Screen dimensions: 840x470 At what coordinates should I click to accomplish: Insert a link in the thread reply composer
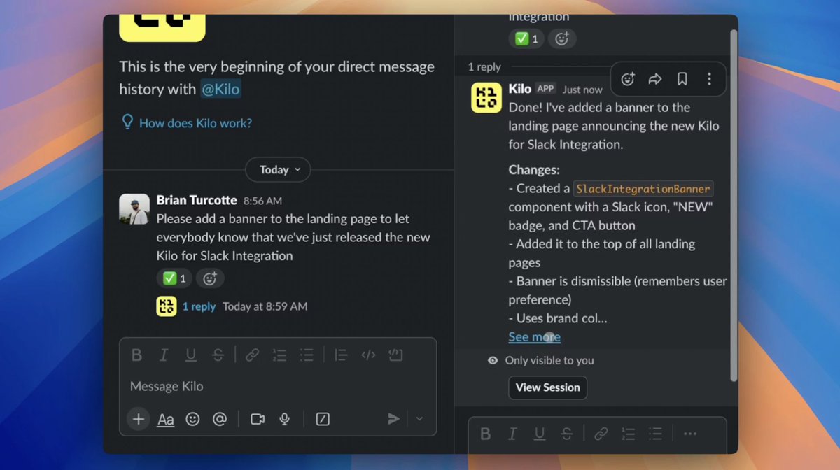click(601, 434)
